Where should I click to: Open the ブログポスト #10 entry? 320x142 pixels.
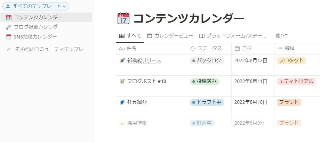[147, 82]
